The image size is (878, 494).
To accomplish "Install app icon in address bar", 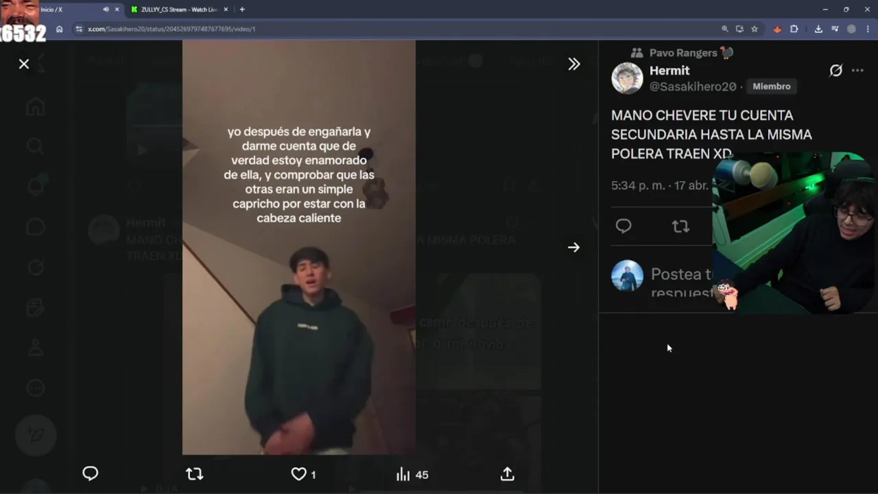I will click(x=739, y=29).
